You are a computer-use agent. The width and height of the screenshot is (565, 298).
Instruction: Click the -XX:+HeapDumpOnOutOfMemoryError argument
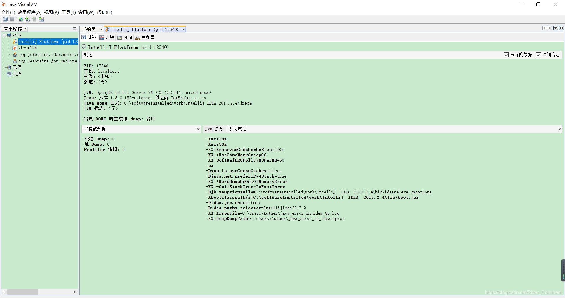pos(247,182)
